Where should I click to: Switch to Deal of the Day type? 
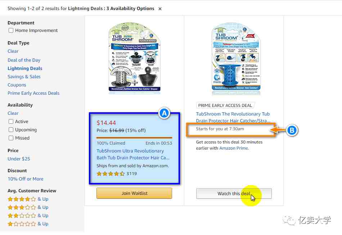(24, 60)
